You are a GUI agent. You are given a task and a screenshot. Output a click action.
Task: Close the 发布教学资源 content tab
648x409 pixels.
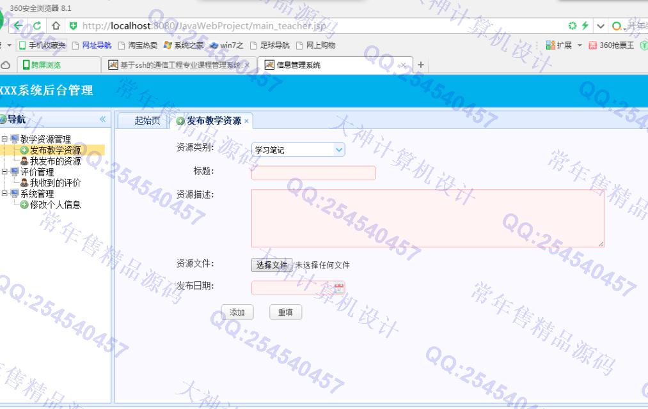tap(246, 121)
